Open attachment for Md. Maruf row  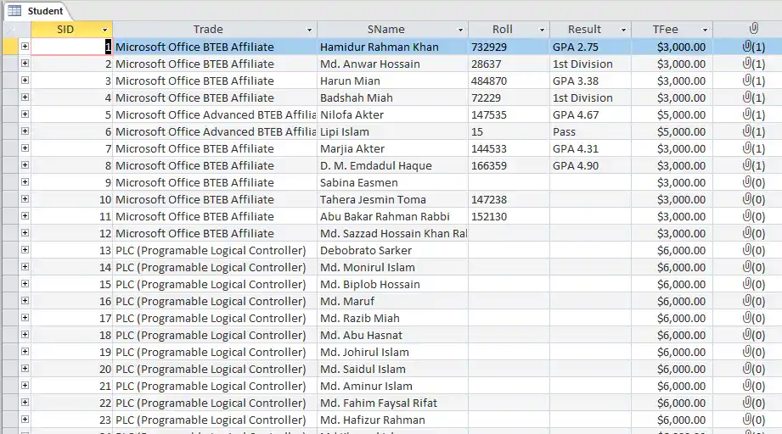pos(753,301)
